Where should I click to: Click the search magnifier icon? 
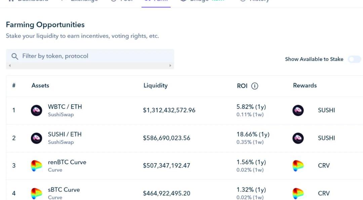tap(15, 56)
